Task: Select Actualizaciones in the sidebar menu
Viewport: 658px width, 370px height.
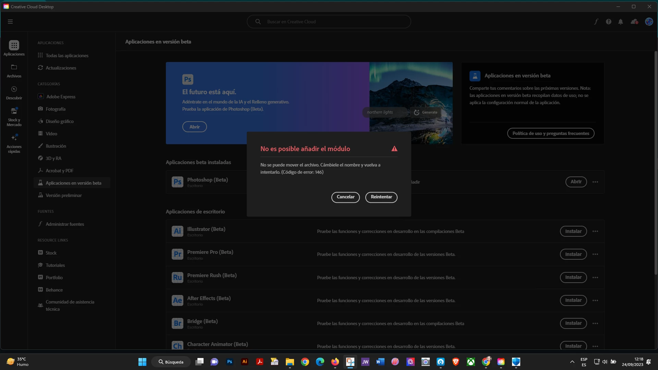Action: click(x=61, y=68)
